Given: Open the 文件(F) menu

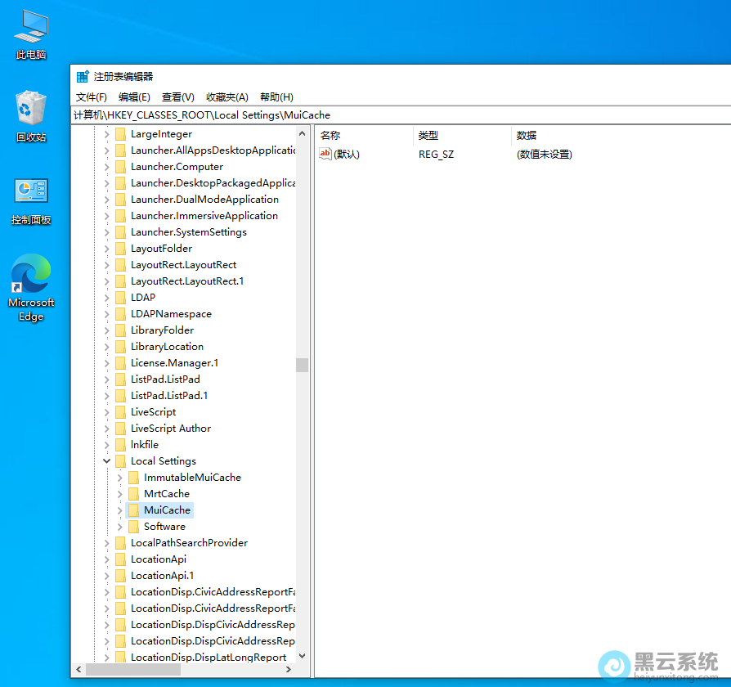Looking at the screenshot, I should (x=92, y=97).
